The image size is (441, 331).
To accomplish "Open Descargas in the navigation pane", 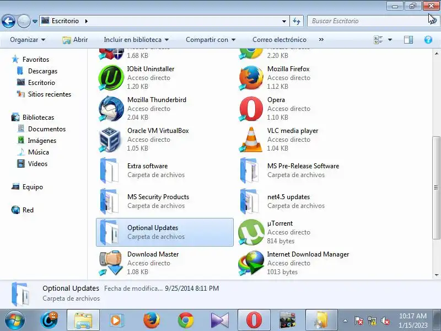I will [x=43, y=71].
